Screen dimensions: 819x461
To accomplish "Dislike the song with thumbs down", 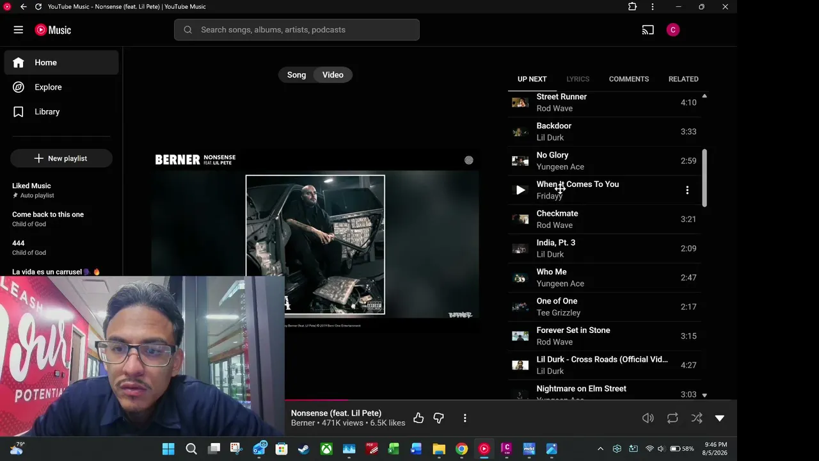I will click(439, 418).
